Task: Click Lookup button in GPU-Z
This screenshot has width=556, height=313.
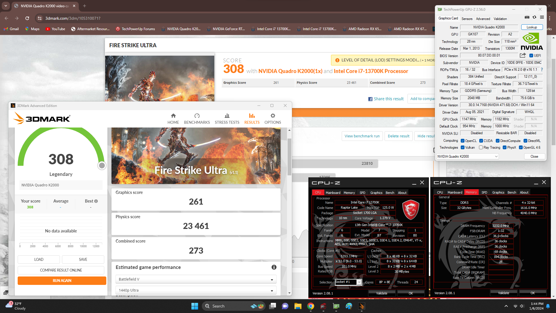Action: [532, 27]
